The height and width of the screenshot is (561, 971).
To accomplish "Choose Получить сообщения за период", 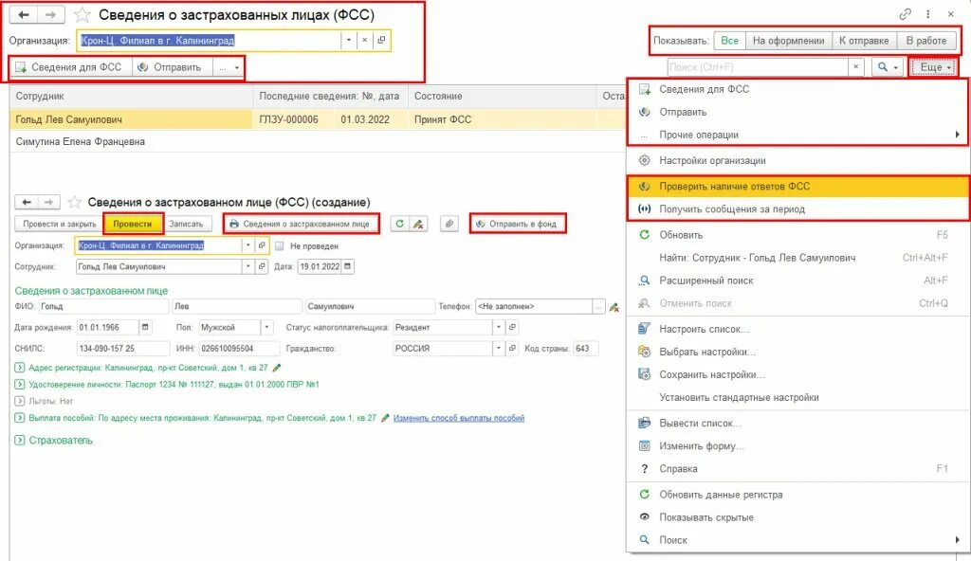I will (797, 209).
